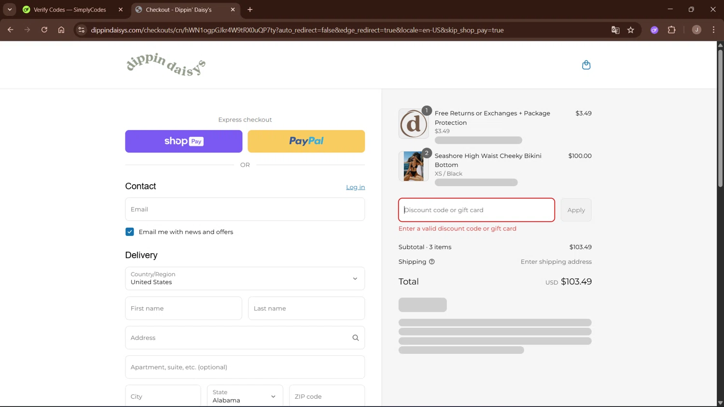724x407 pixels.
Task: Switch to Checkout - Dippin' Daisy's tab
Action: click(x=185, y=10)
